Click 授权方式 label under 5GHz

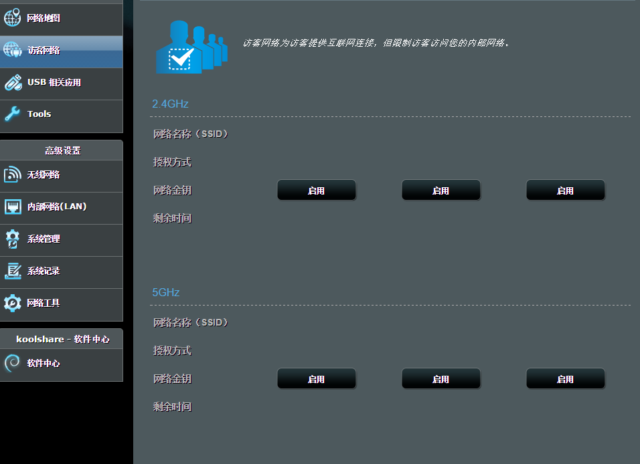click(x=172, y=350)
